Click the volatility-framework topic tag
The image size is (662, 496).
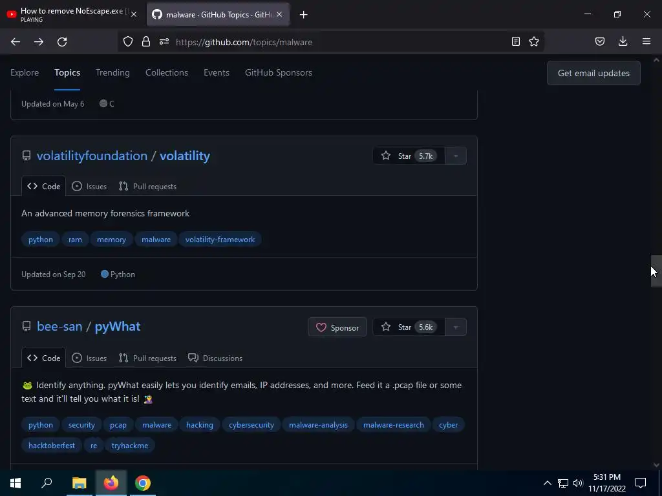click(220, 240)
